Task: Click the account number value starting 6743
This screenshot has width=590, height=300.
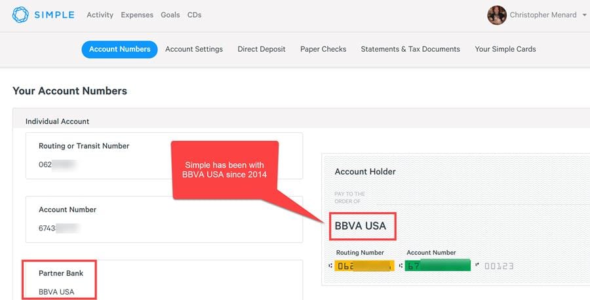Action: coord(59,228)
